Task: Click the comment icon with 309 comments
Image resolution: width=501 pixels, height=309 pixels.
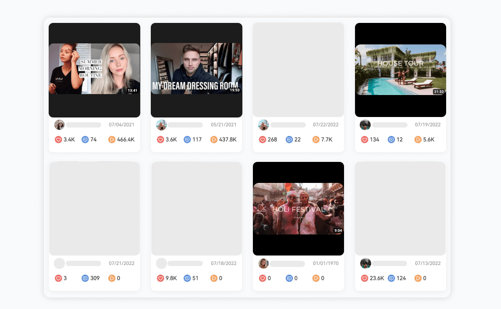Action: [85, 278]
